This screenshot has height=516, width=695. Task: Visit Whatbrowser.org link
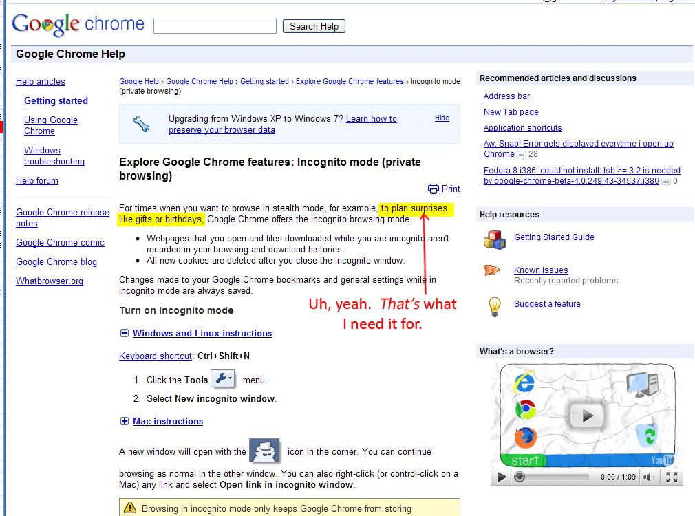(50, 281)
